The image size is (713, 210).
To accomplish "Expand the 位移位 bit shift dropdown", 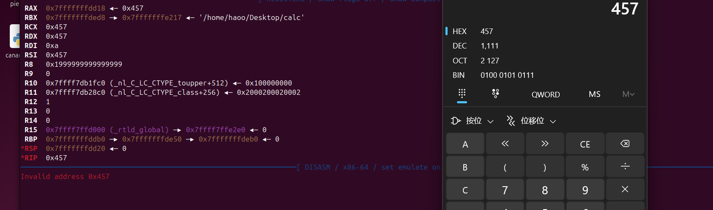I will (x=531, y=121).
